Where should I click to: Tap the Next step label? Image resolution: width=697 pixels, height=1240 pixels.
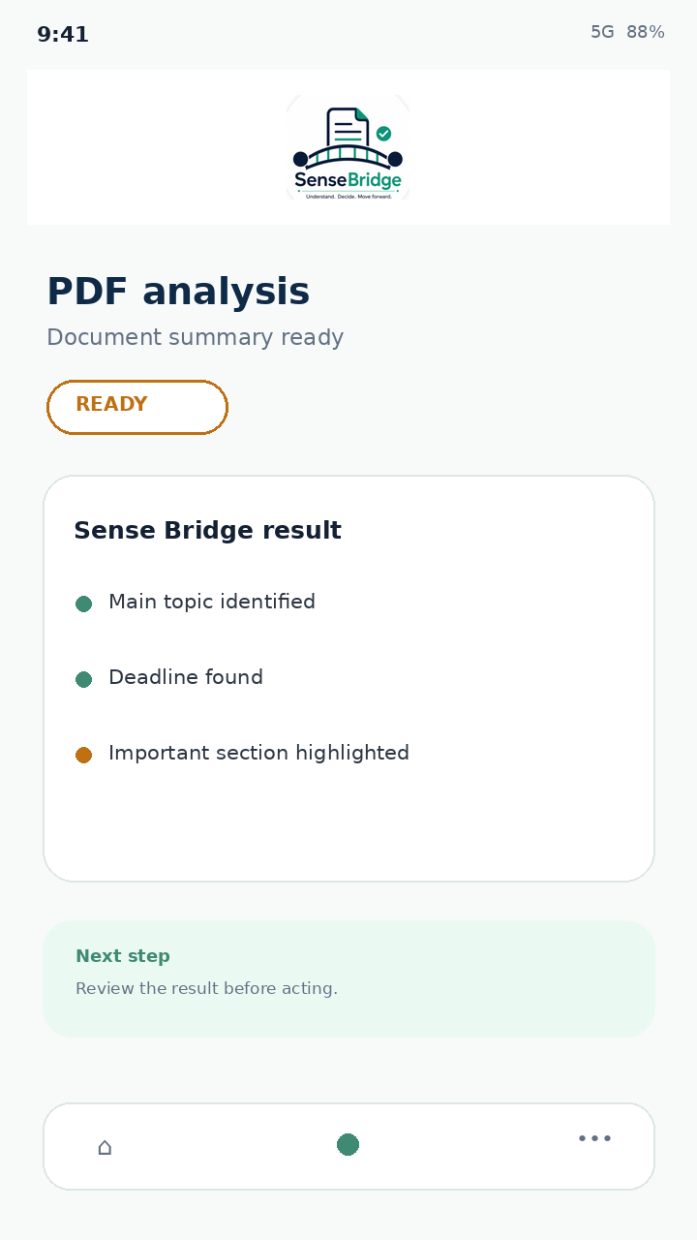123,956
